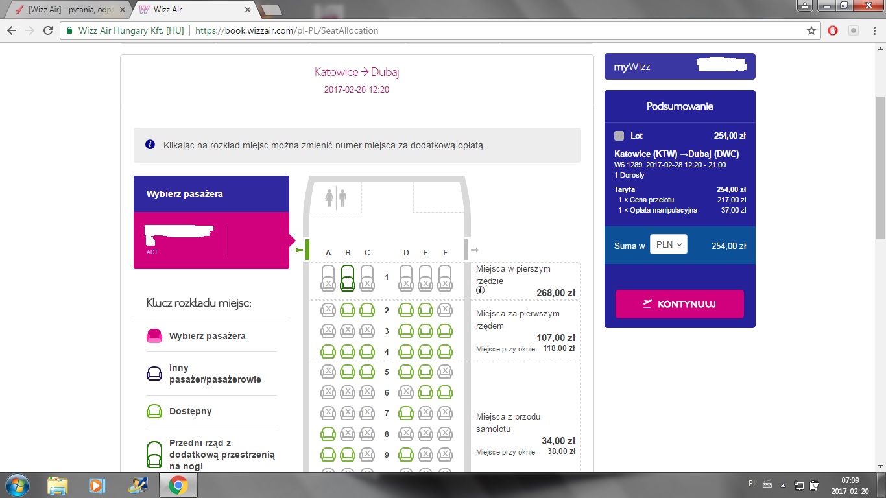Click the page vertical scrollbar thumb
The height and width of the screenshot is (498, 886).
880,167
